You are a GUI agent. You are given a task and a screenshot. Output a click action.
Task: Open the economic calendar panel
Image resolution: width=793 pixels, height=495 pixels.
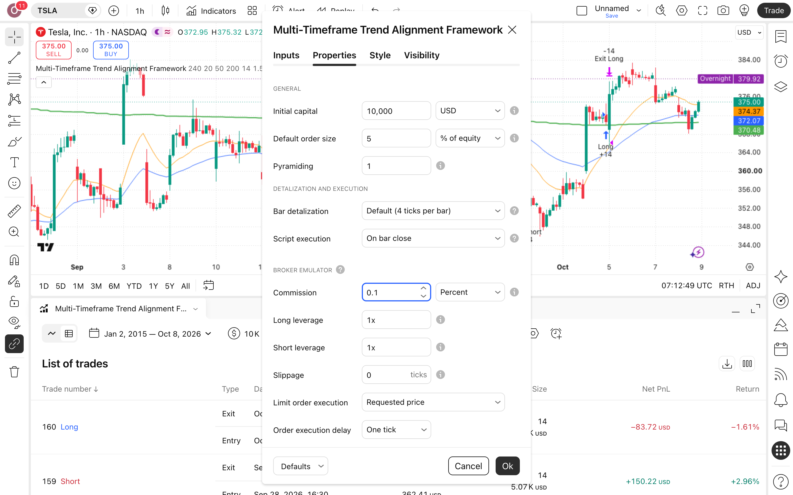click(781, 349)
